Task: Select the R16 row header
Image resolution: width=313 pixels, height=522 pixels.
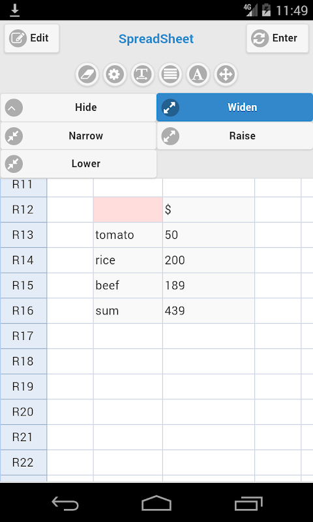Action: pos(23,311)
